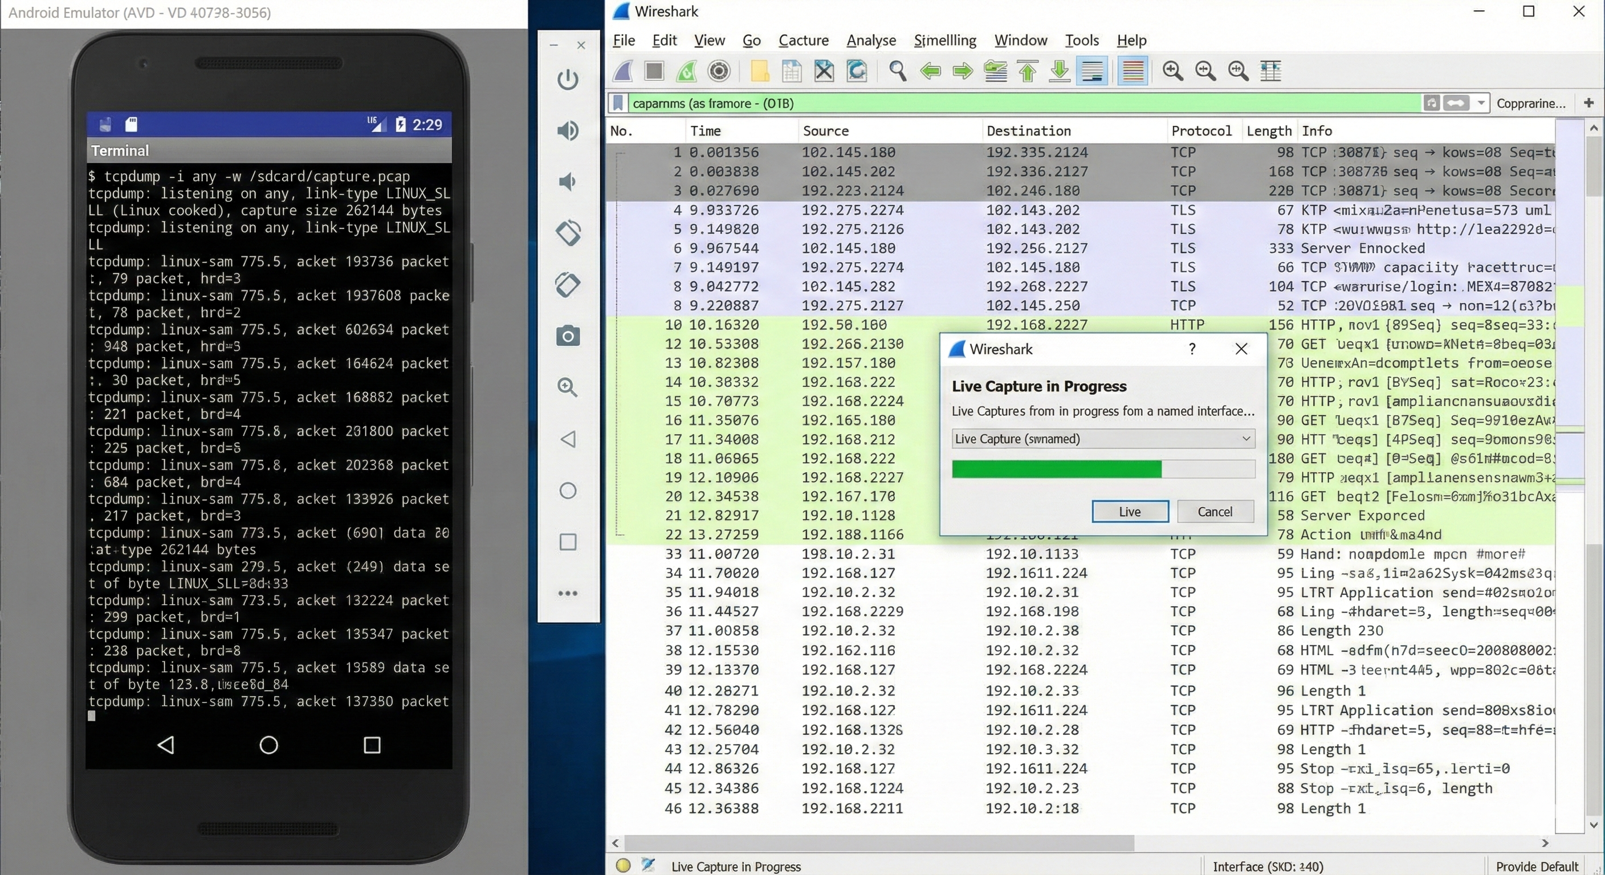
Task: Click the restart capture green fin icon
Action: 687,71
